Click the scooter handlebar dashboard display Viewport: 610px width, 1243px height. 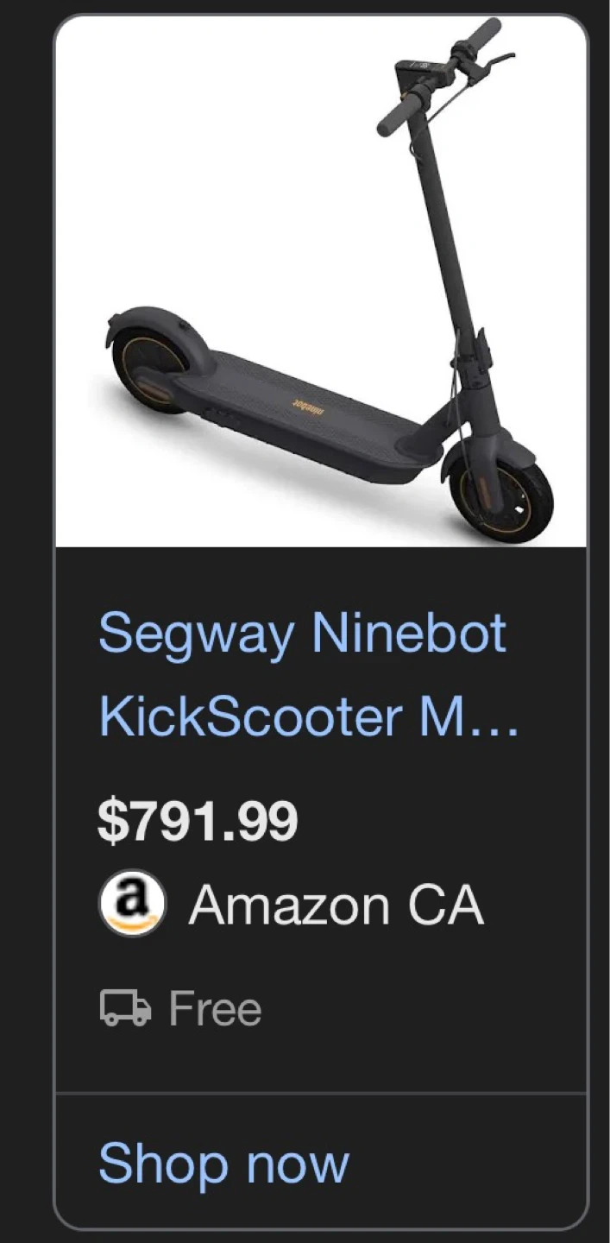418,69
